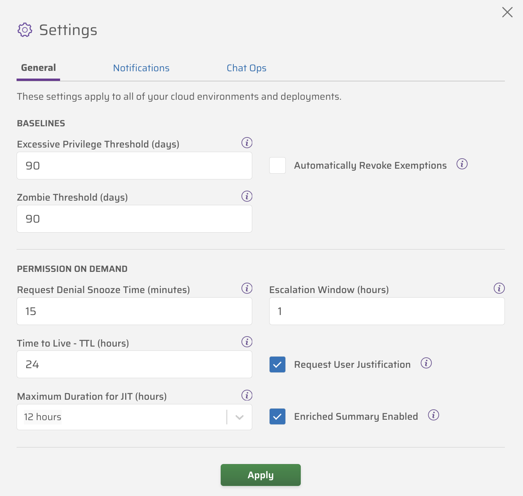View info for Time to Live TTL
Viewport: 523px width, 496px height.
(x=247, y=342)
